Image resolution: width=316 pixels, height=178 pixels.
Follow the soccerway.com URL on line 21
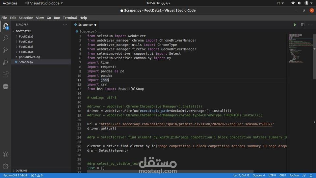tap(186, 124)
